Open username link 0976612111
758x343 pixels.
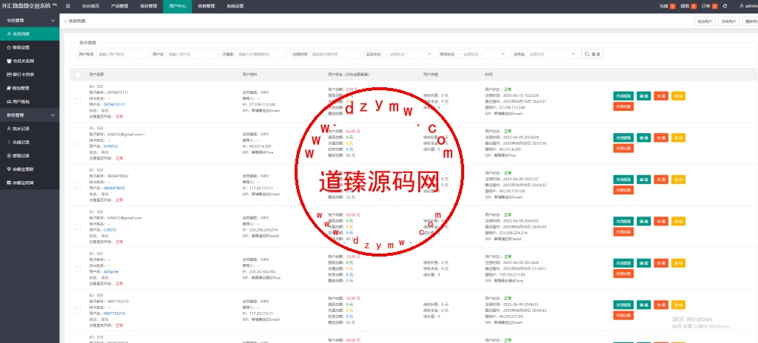tap(114, 104)
